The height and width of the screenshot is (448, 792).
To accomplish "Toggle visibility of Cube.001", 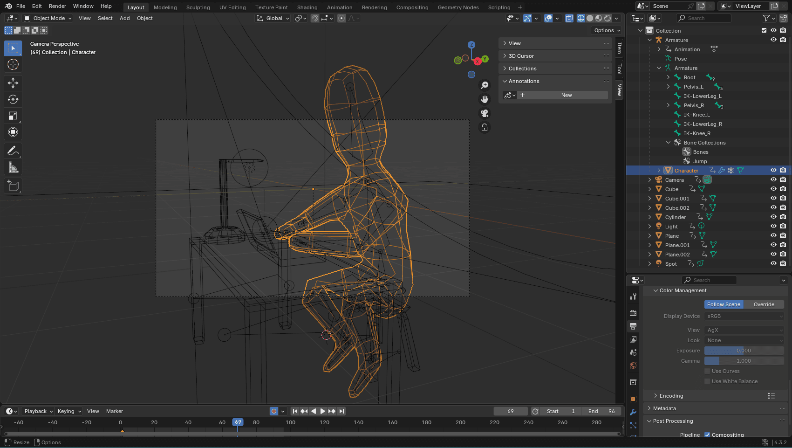I will pyautogui.click(x=773, y=198).
